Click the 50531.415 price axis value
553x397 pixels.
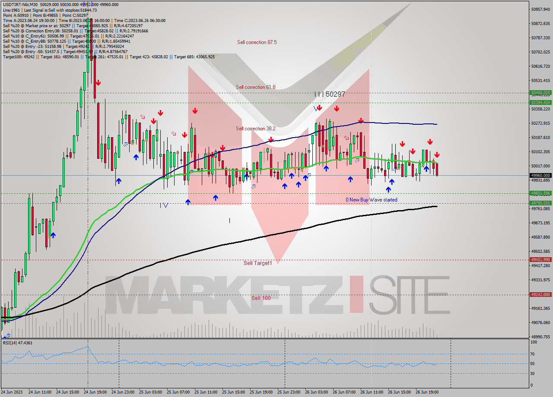pyautogui.click(x=540, y=80)
